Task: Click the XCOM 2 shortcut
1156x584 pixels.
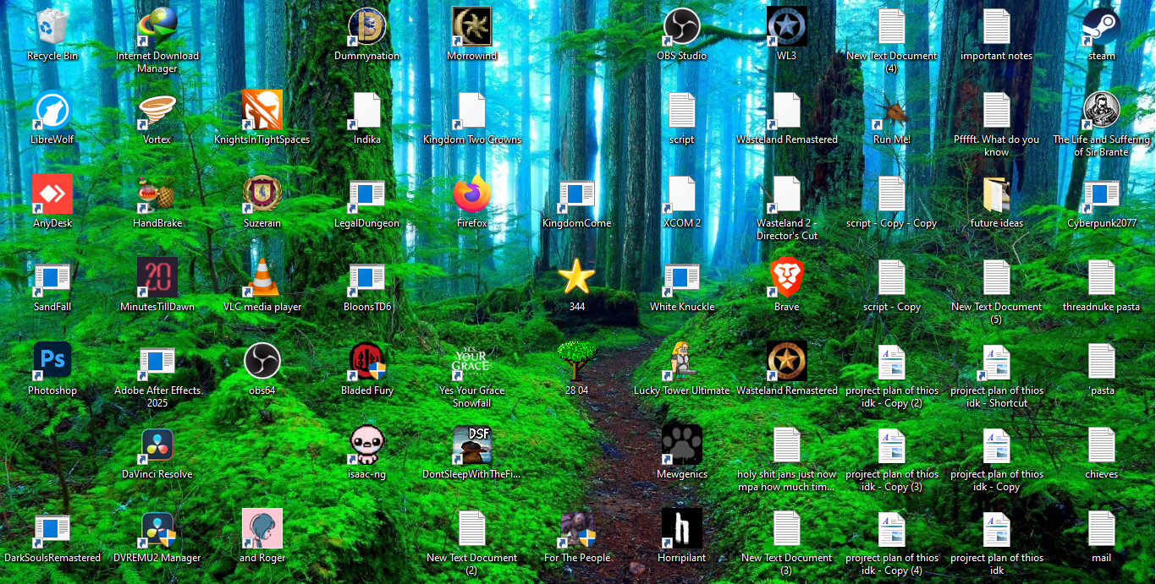Action: coord(682,194)
